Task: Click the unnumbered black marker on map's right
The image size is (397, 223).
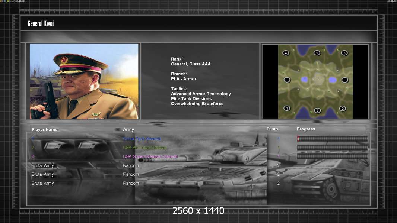Action: click(x=344, y=80)
